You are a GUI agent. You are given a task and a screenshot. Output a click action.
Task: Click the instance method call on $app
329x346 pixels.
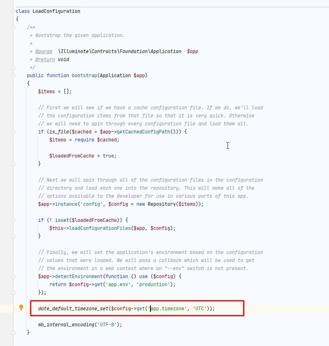pos(66,204)
